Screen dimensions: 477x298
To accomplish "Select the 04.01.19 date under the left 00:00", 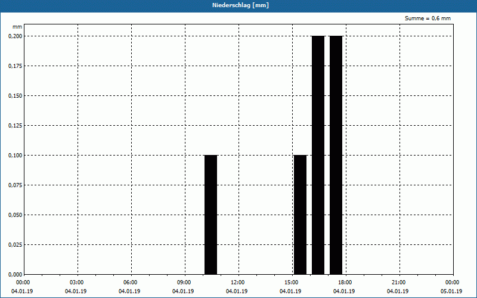I will (x=22, y=291).
